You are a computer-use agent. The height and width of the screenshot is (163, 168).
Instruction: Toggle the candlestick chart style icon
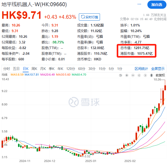pyautogui.click(x=152, y=75)
